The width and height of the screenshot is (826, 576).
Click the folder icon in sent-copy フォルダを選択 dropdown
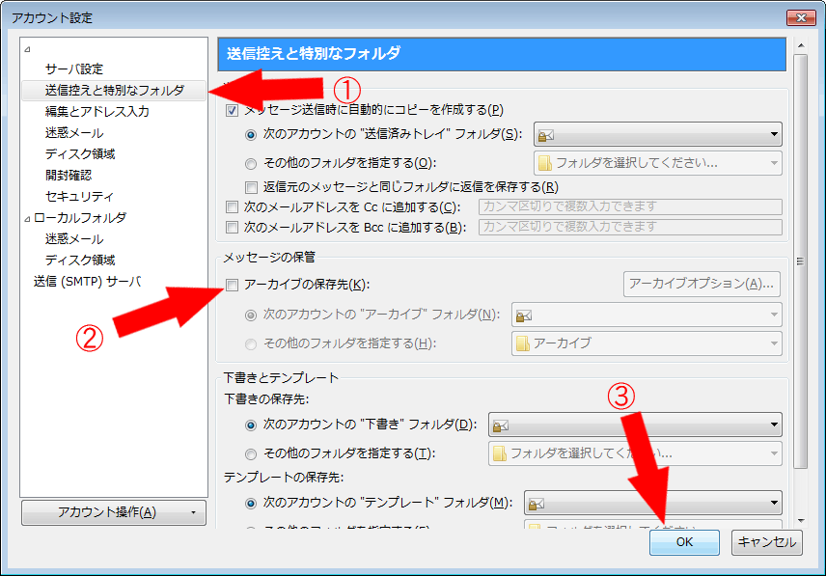click(544, 163)
